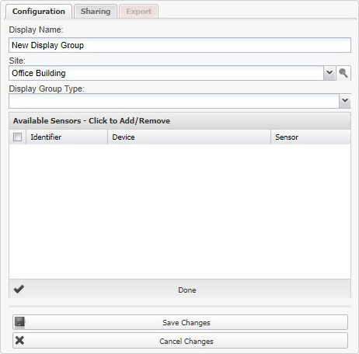Expand the Display Group Type dropdown

(345, 101)
